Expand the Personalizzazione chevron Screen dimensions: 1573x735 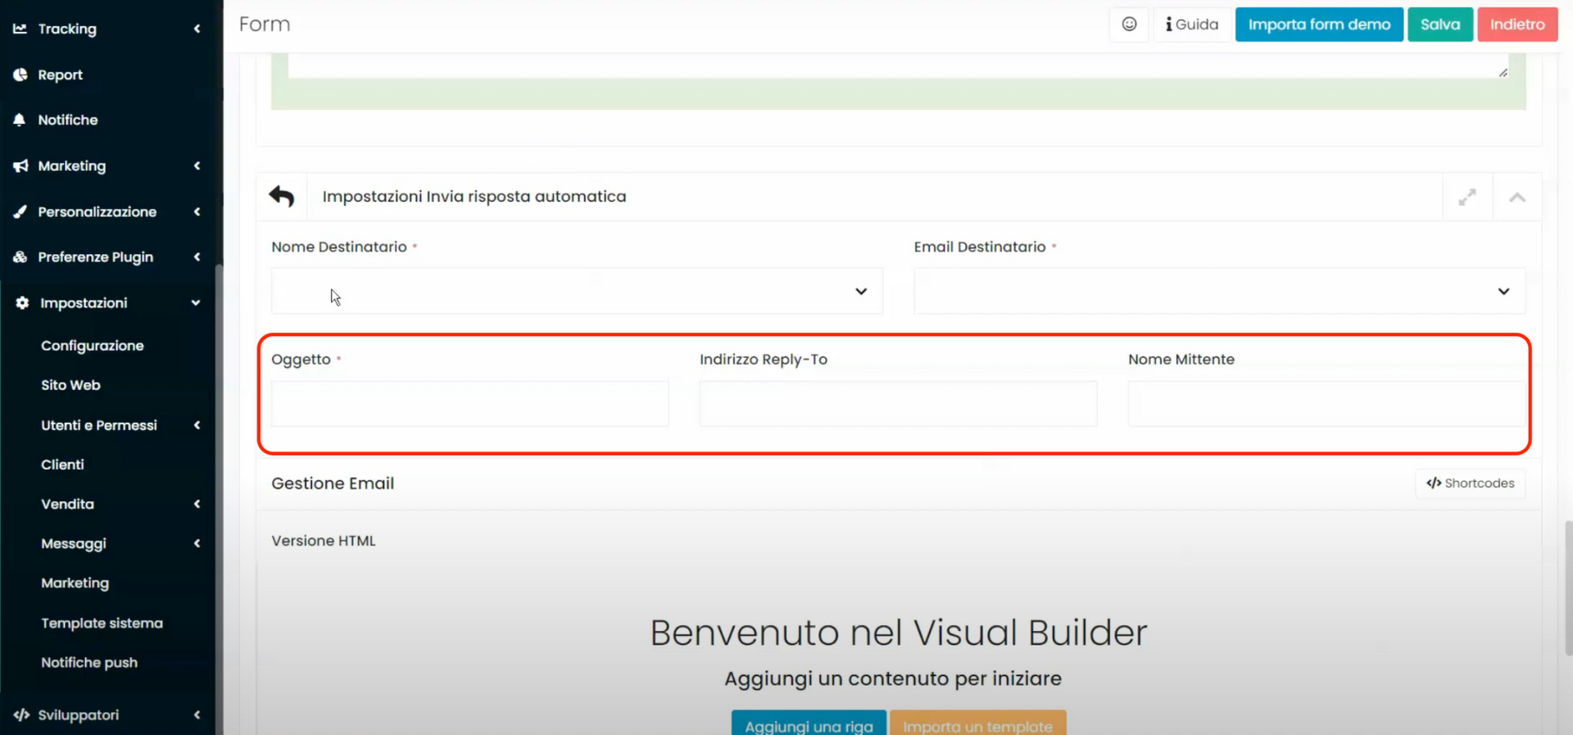coord(197,211)
